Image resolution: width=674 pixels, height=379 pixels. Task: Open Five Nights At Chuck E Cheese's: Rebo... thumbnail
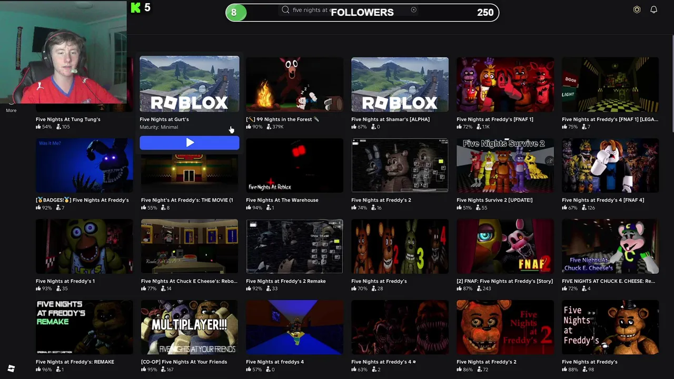click(x=190, y=246)
